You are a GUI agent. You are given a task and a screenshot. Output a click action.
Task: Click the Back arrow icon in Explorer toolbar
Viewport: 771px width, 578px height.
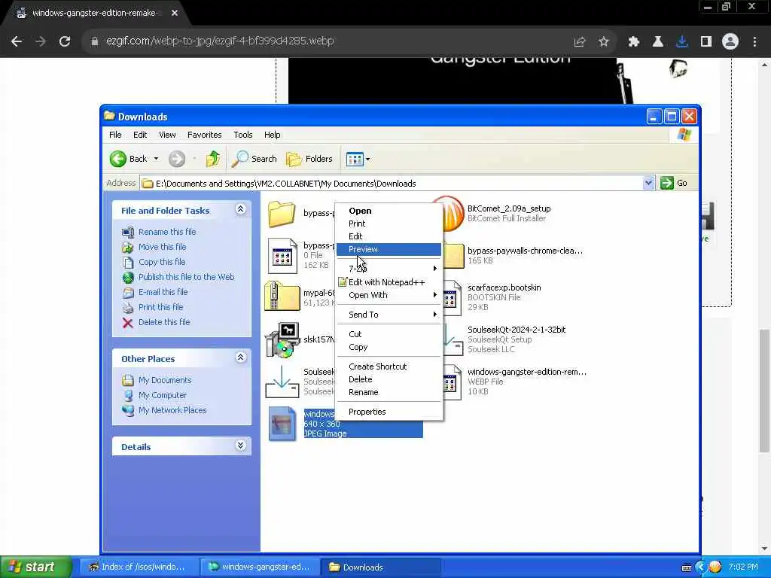pos(118,159)
